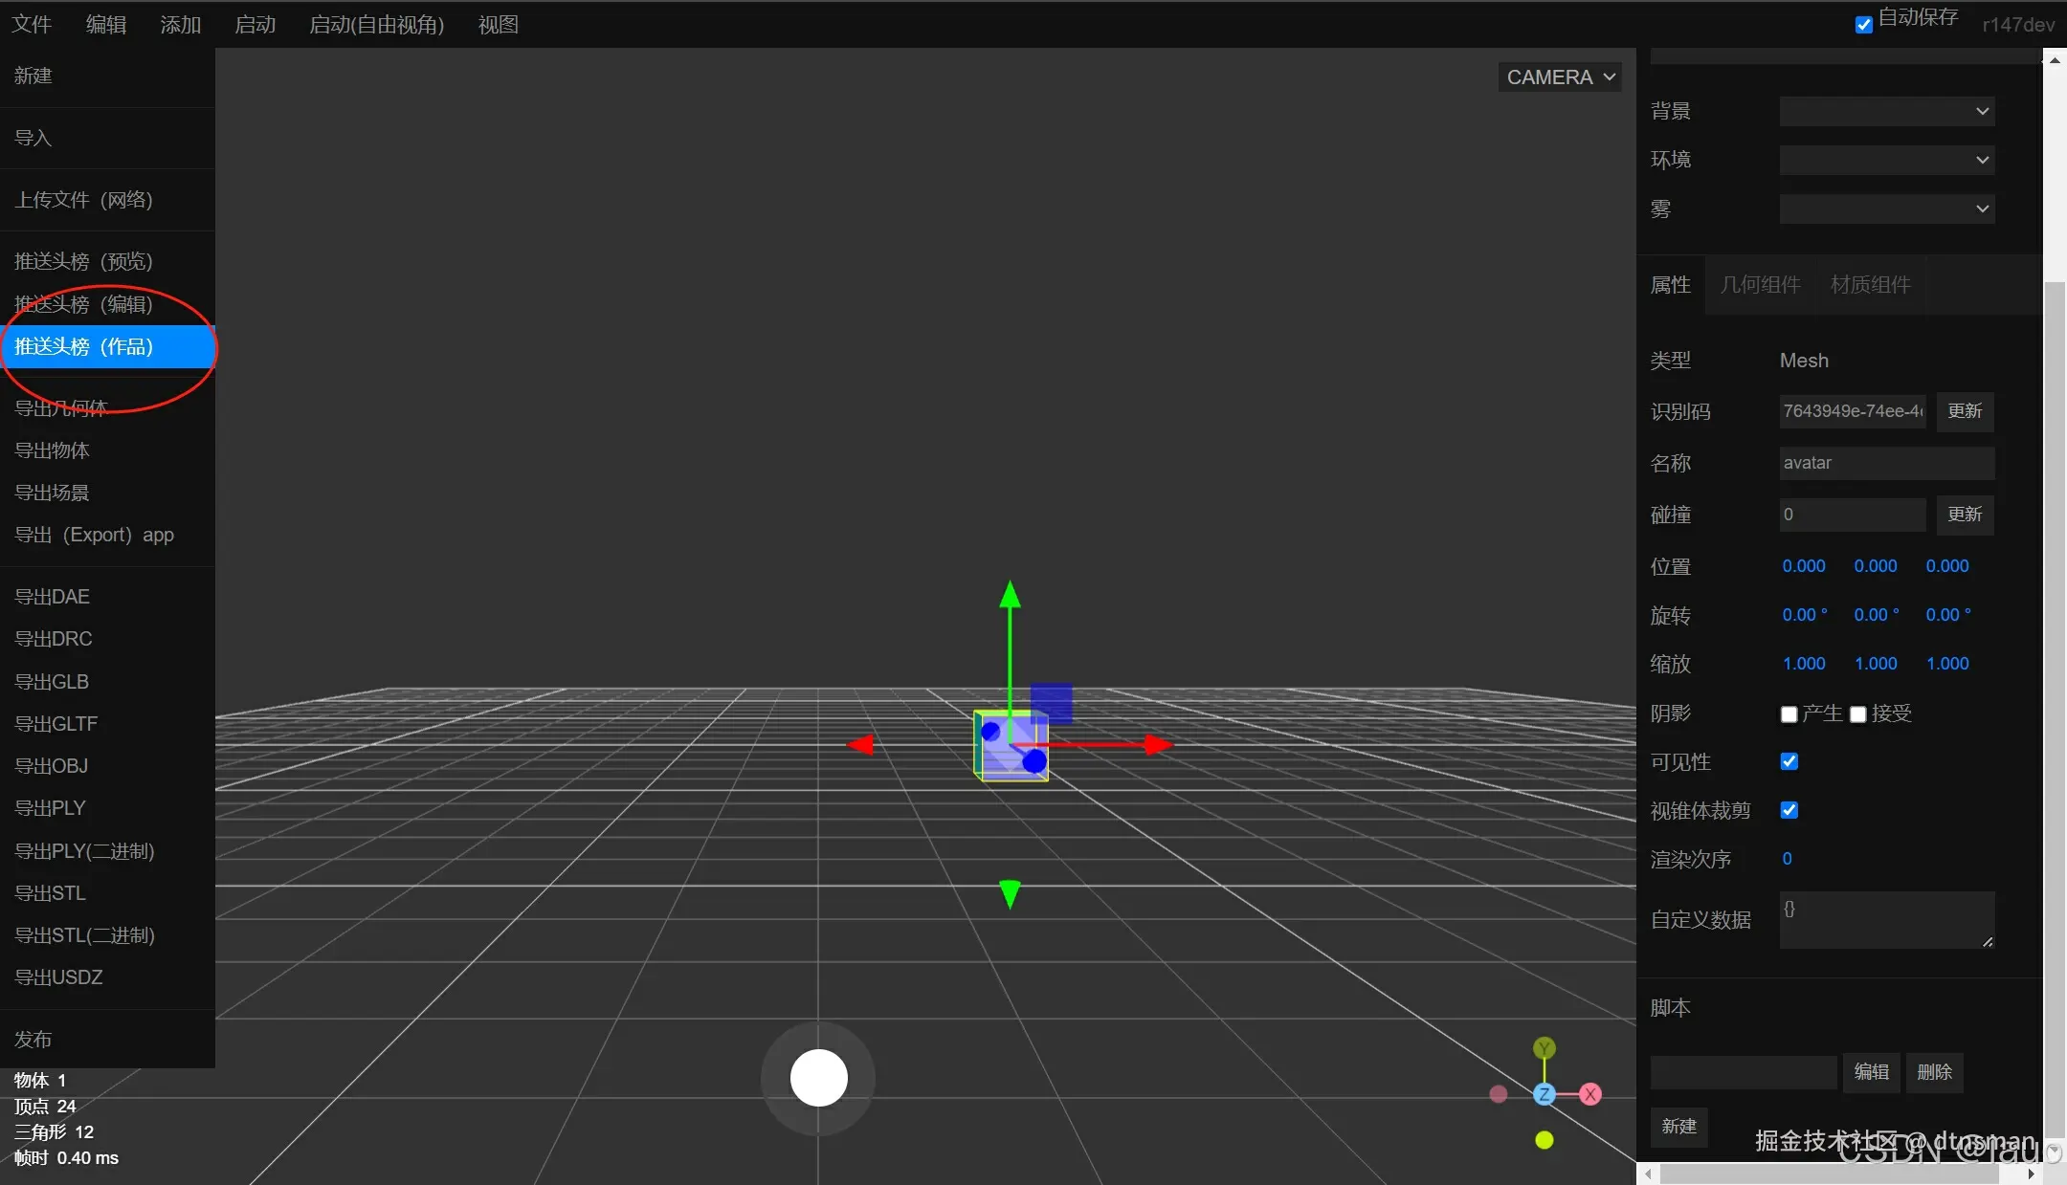Viewport: 2067px width, 1185px height.
Task: Open the 雾 fog dropdown
Action: click(x=1886, y=208)
